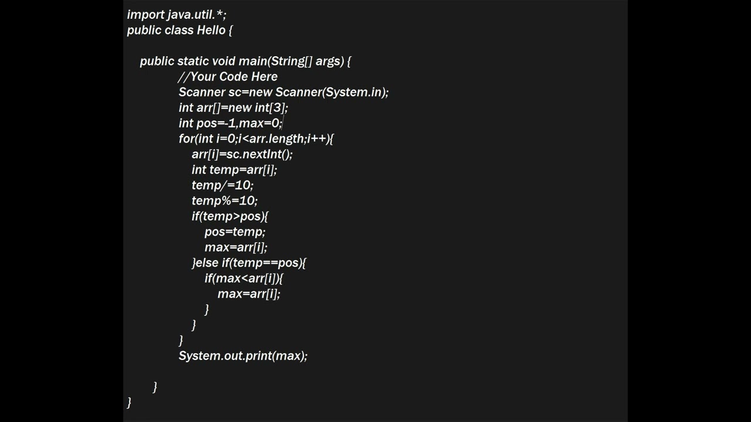Click the final closing brace of class
Screen dimensions: 751x422
(129, 402)
